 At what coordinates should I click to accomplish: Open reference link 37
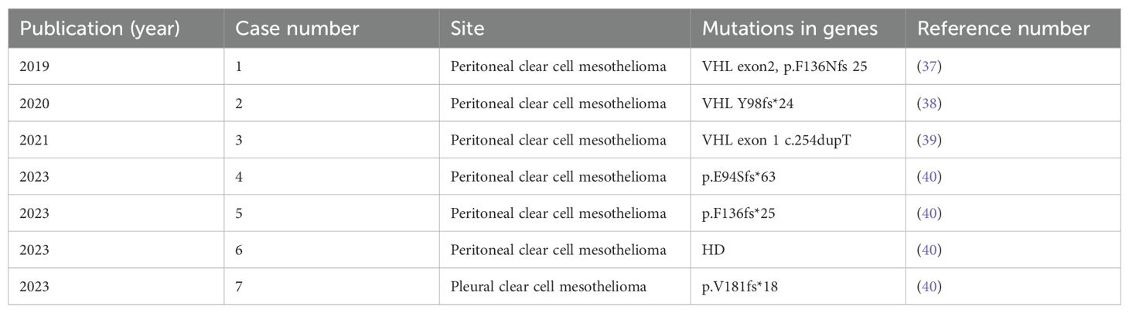(929, 66)
